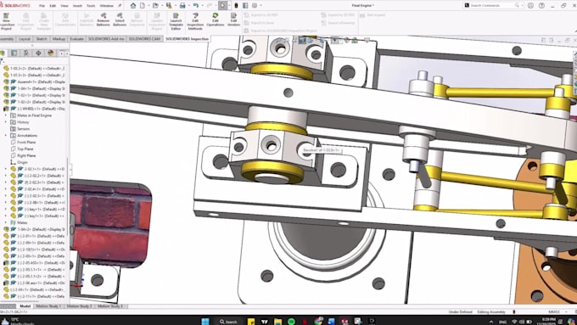The width and height of the screenshot is (577, 325).
Task: Expand the (-) 2-08<1> component node
Action: (x=6, y=203)
